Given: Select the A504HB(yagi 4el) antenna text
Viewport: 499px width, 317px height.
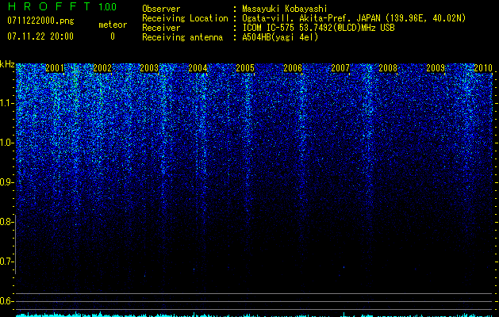Looking at the screenshot, I should click(x=280, y=37).
